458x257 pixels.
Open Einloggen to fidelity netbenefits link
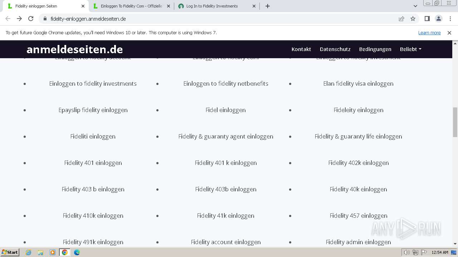coord(226,84)
